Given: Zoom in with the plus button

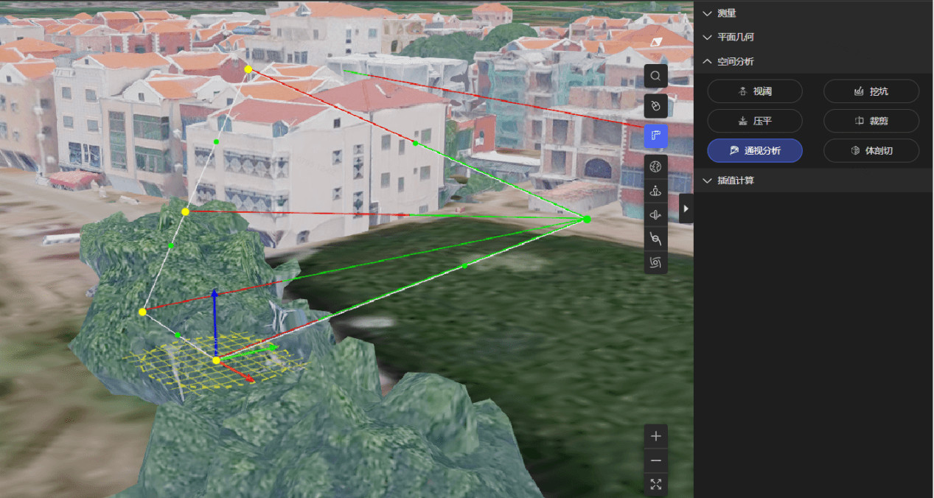Looking at the screenshot, I should tap(655, 436).
